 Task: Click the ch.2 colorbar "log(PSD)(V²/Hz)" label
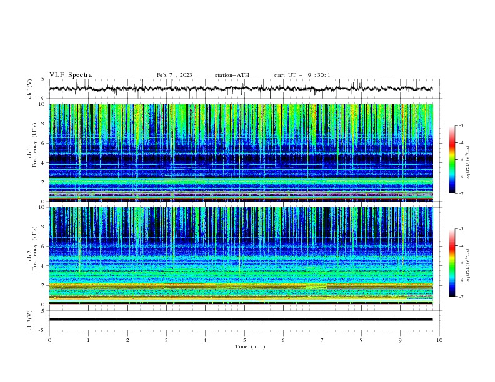click(468, 265)
